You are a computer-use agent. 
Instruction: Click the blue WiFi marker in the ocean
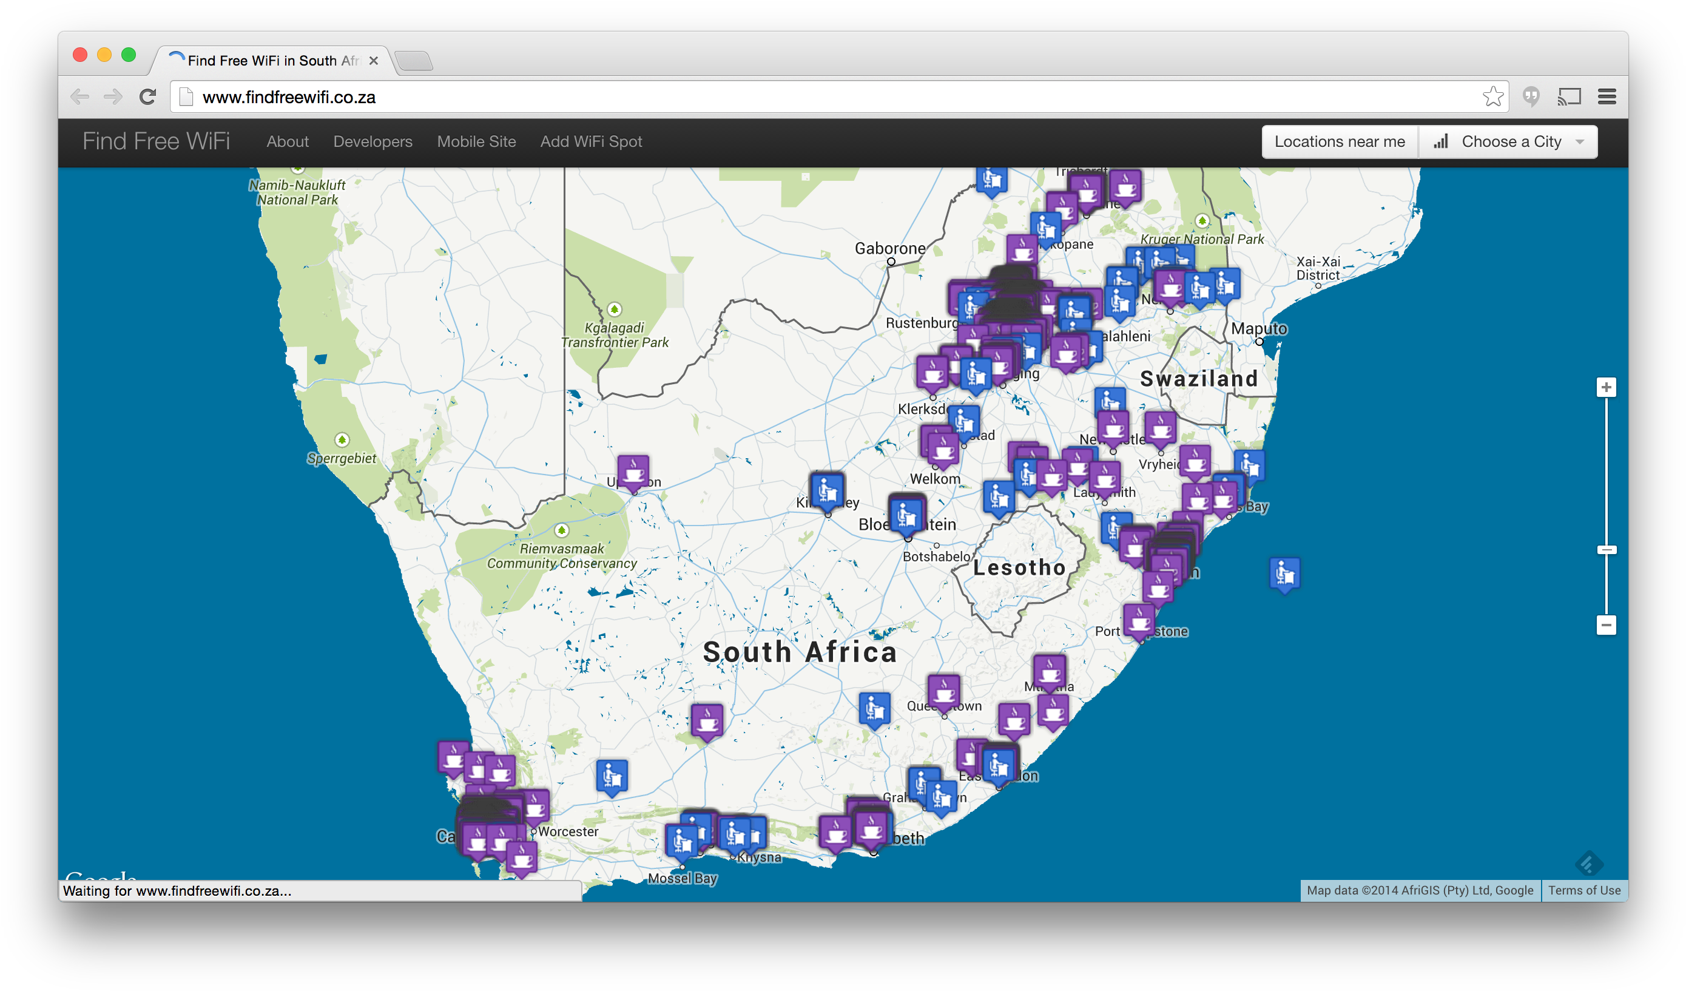pyautogui.click(x=1284, y=573)
